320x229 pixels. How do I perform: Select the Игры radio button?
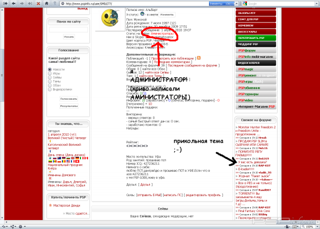click(x=50, y=73)
